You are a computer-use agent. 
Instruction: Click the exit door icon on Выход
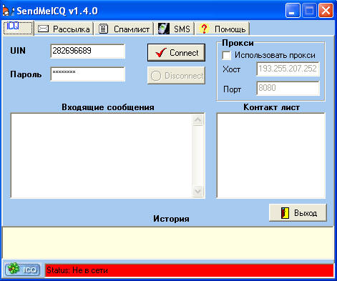point(285,213)
